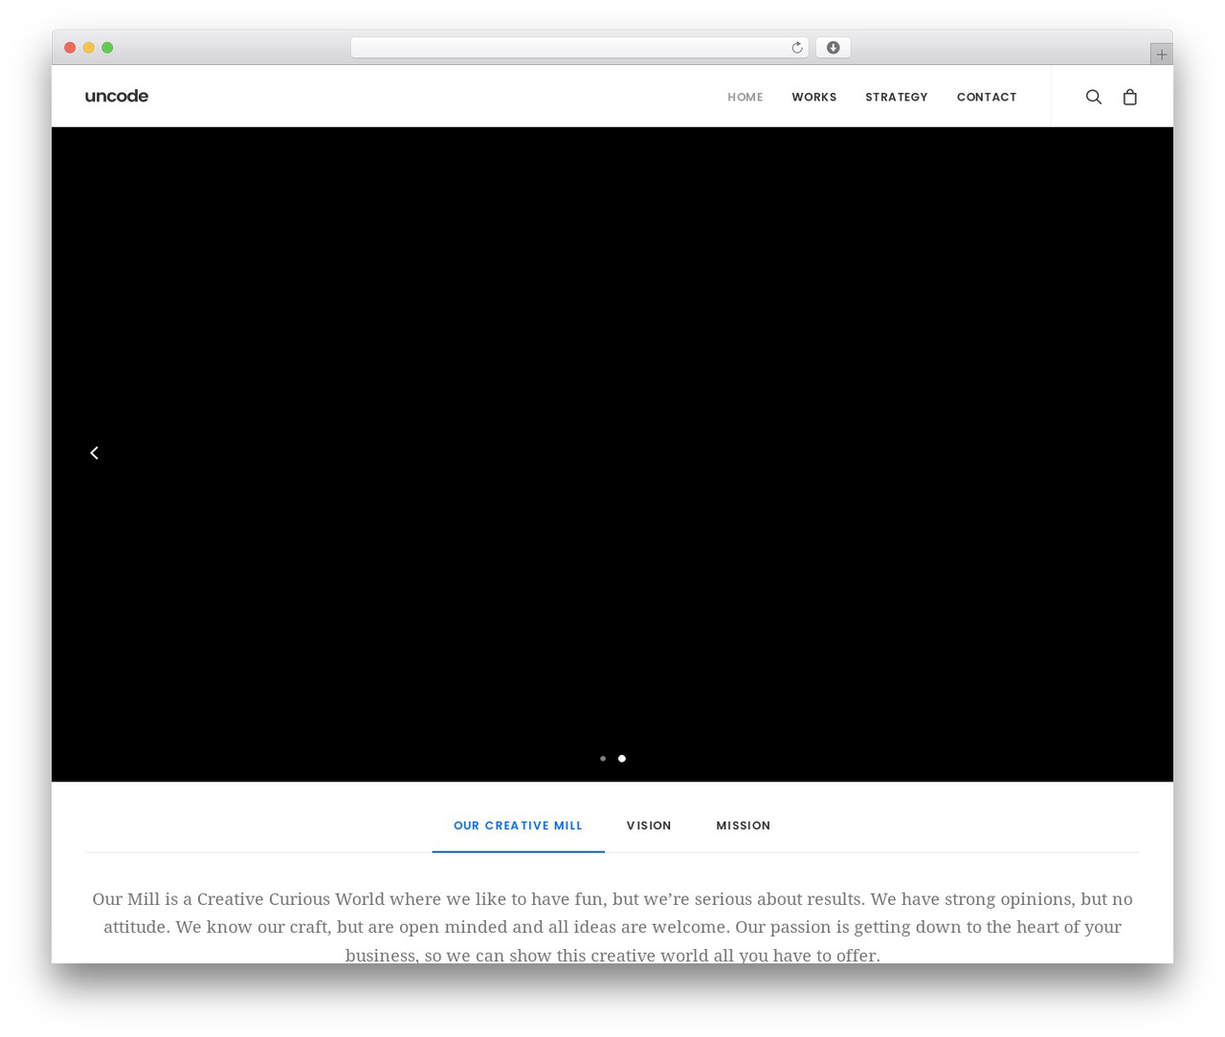
Task: Click the green maximize window button
Action: pyautogui.click(x=107, y=48)
